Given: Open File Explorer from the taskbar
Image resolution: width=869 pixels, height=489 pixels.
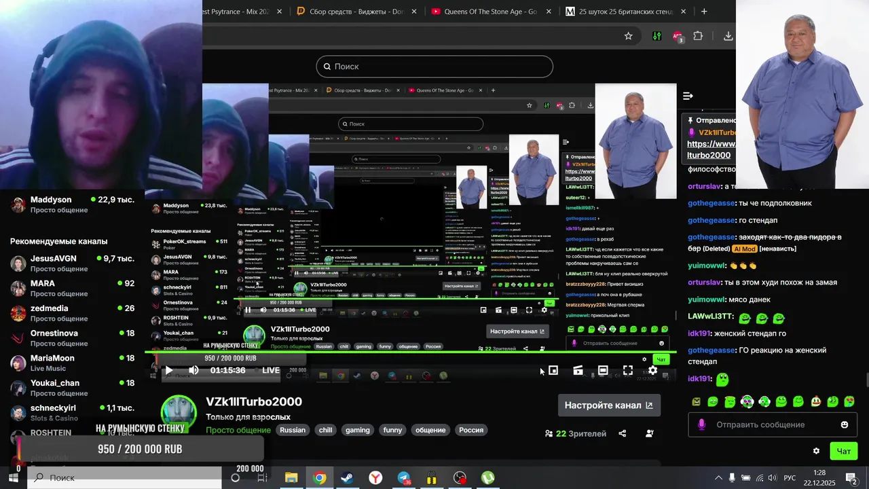Looking at the screenshot, I should click(x=291, y=477).
